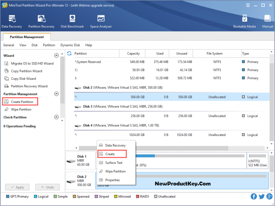Collapse the Partition Management sidebar section
275x206 pixels.
pyautogui.click(x=57, y=94)
